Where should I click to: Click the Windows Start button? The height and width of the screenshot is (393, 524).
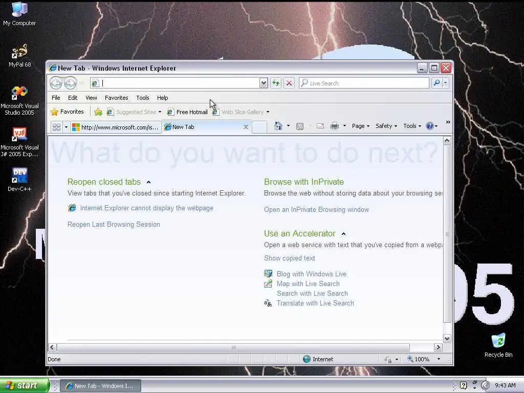[x=25, y=385]
